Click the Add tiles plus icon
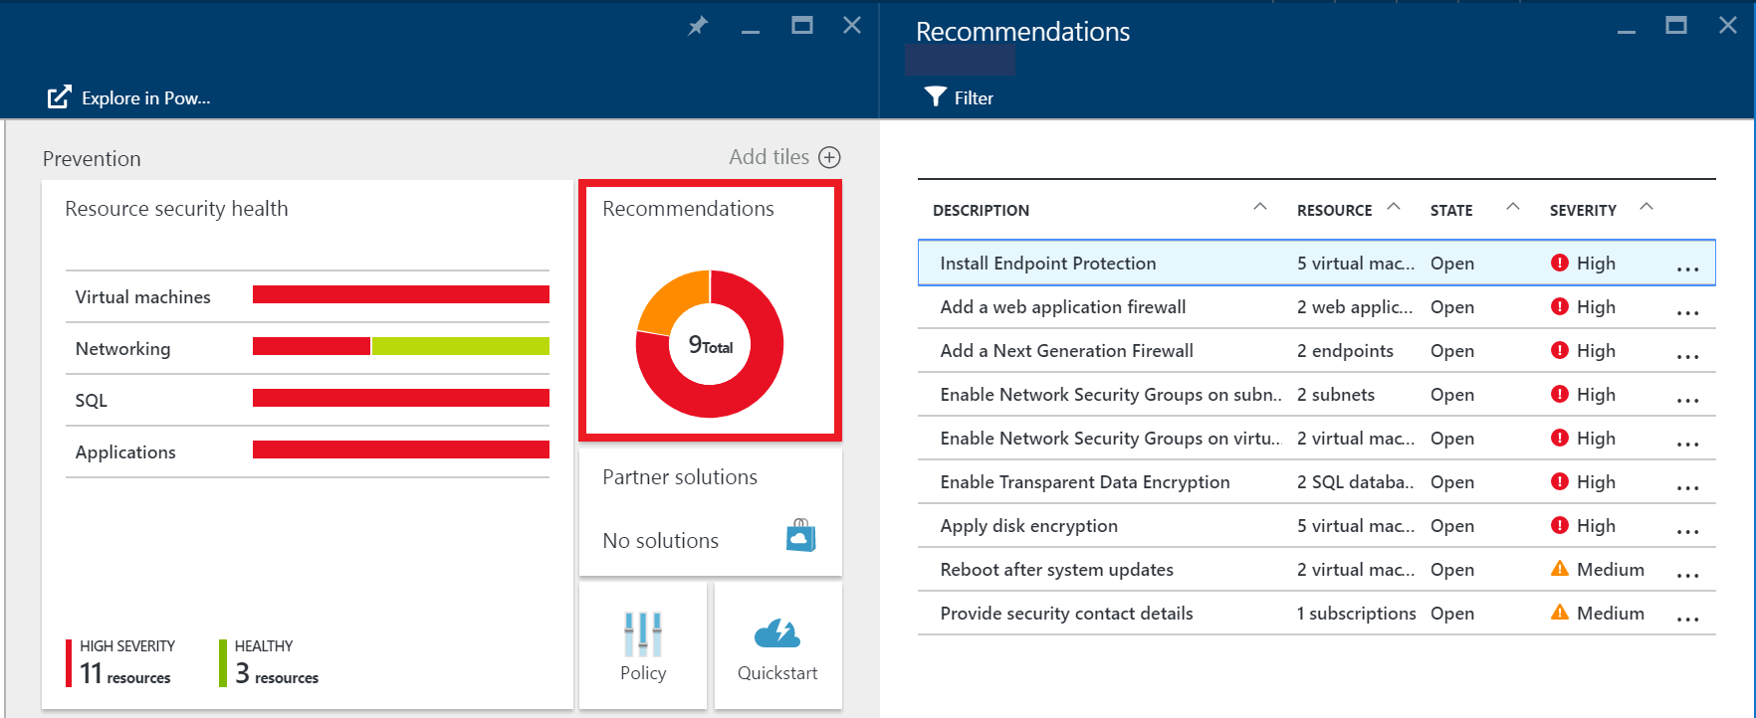1756x718 pixels. pos(829,157)
